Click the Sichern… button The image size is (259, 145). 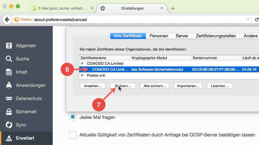[x=123, y=86]
